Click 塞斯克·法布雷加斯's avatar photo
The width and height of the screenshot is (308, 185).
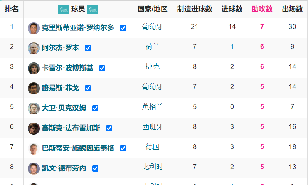point(34,128)
